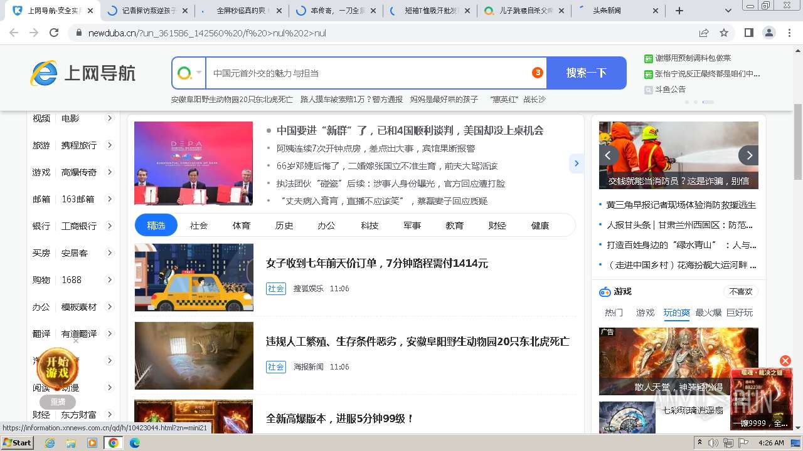Screen dimensions: 803x451
Task: Expand the 买房 安居客 row arrow
Action: pyautogui.click(x=110, y=253)
